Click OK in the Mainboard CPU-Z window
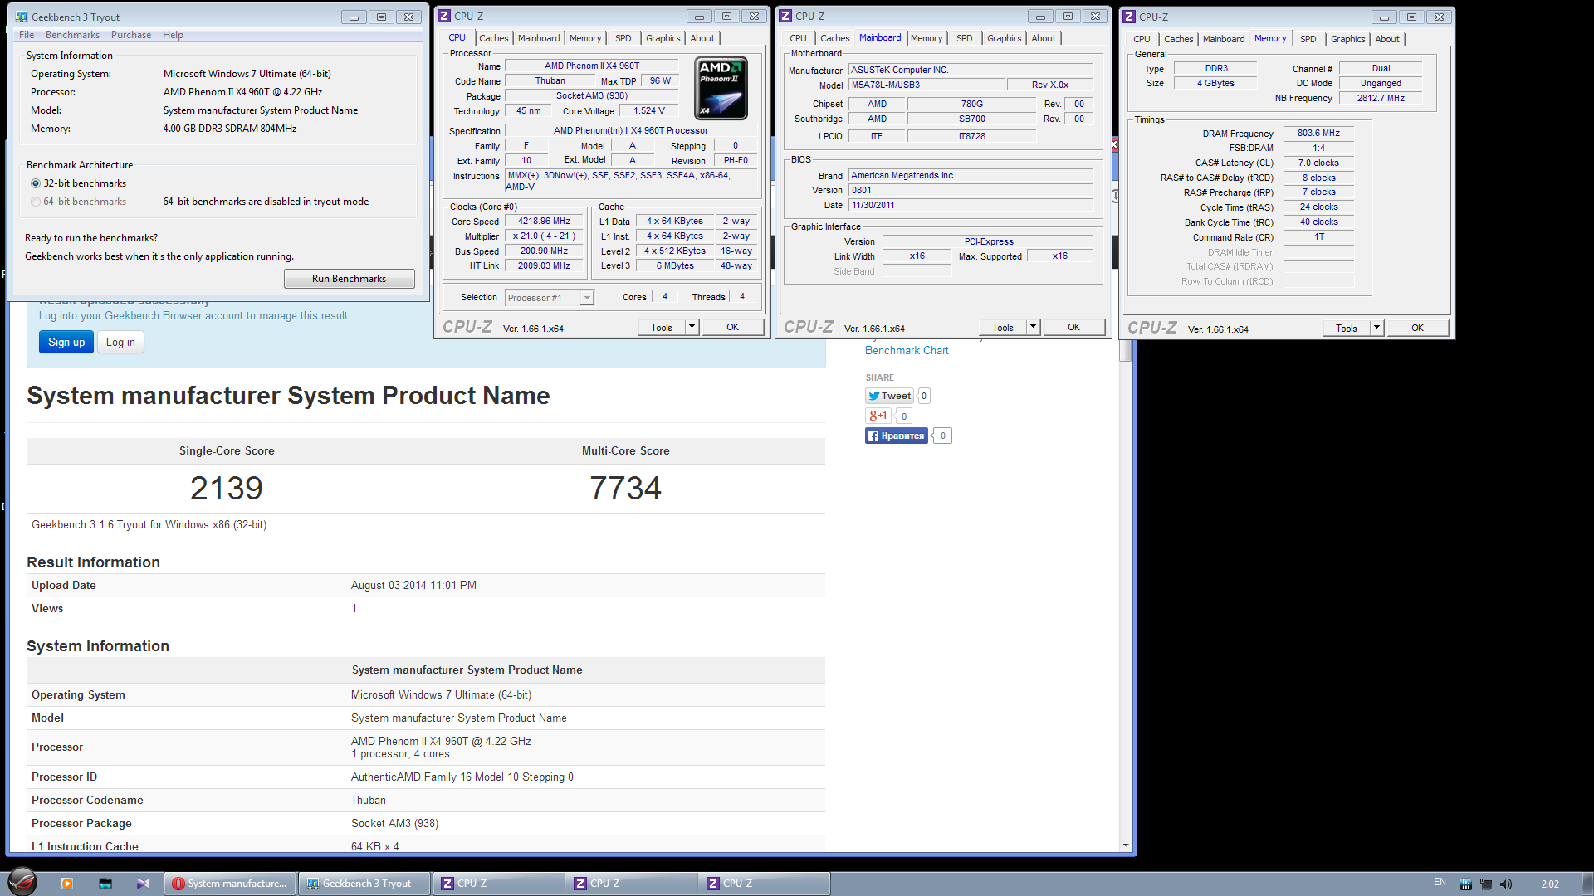 click(x=1074, y=327)
